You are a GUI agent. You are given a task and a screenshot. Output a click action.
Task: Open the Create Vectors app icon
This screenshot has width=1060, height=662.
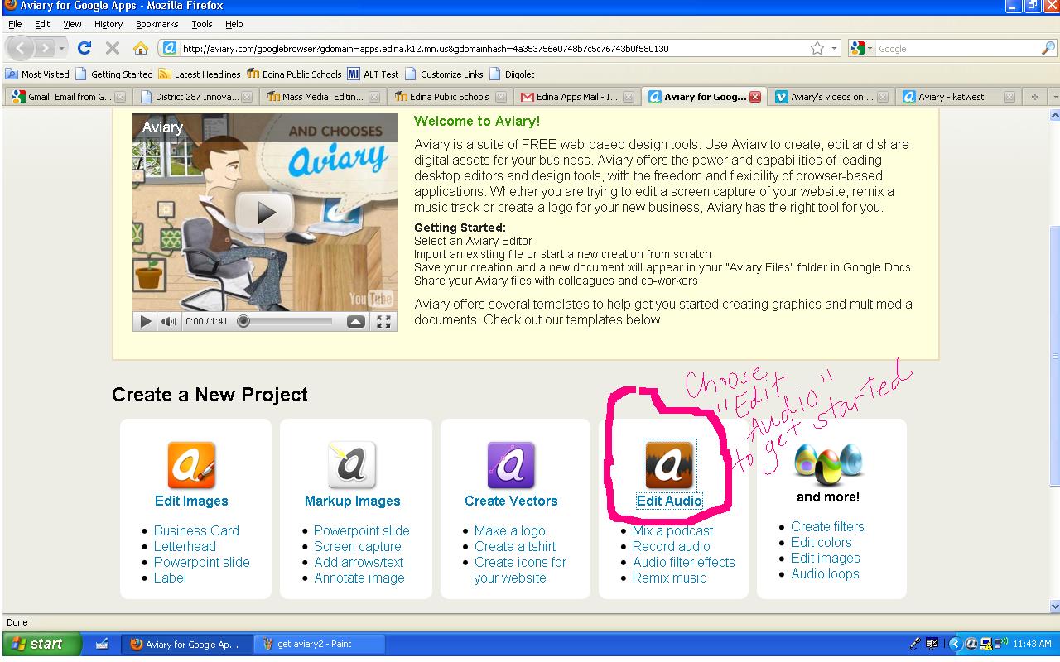click(x=511, y=465)
